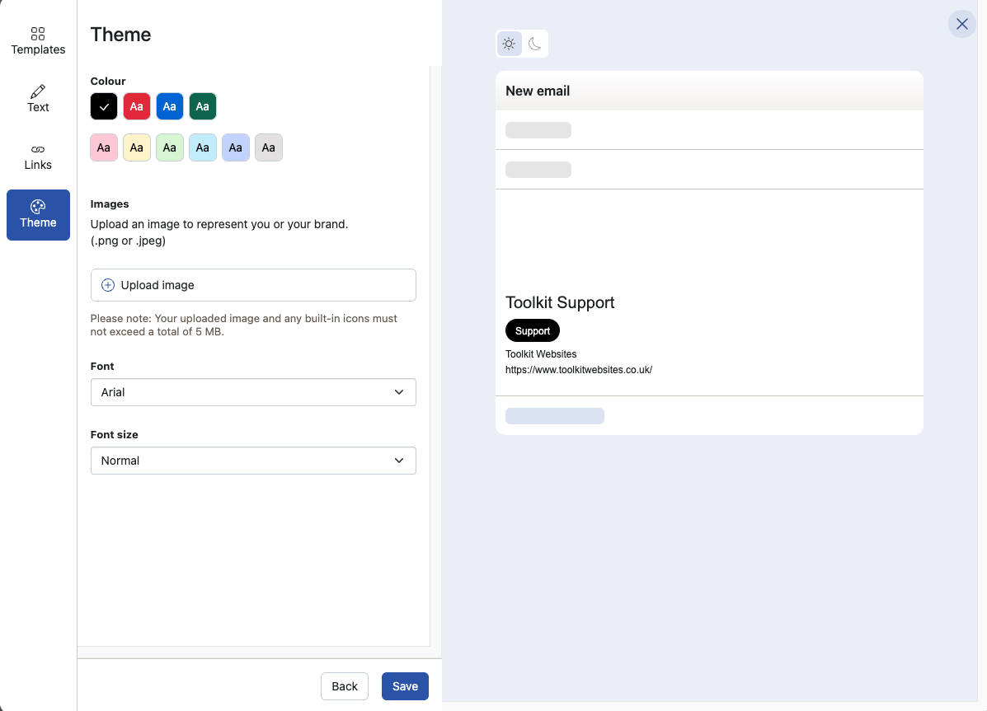Switch preview to light mode sun

tap(509, 44)
